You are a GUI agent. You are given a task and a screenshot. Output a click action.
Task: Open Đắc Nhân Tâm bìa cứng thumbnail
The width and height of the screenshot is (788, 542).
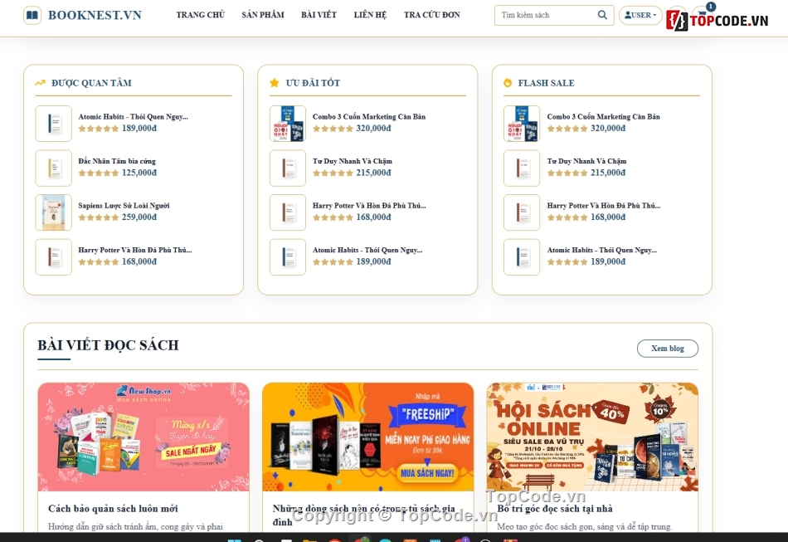pyautogui.click(x=54, y=168)
